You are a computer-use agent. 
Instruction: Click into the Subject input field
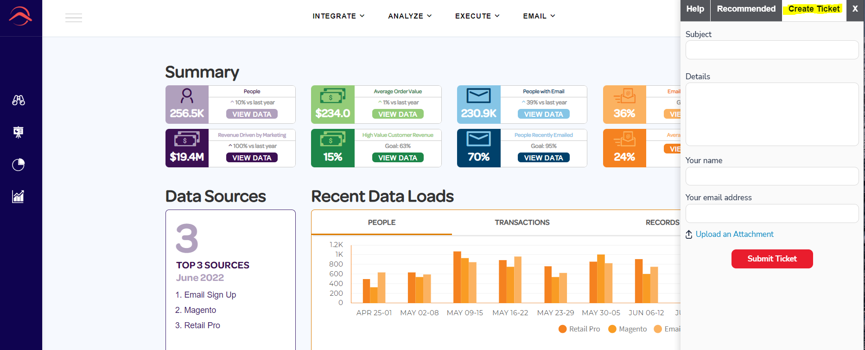[x=772, y=50]
